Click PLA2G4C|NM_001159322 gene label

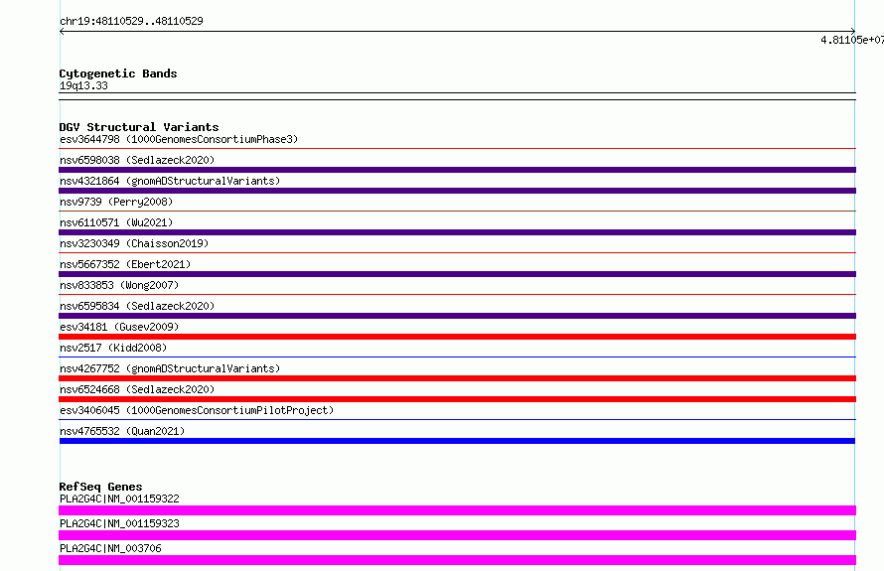119,499
